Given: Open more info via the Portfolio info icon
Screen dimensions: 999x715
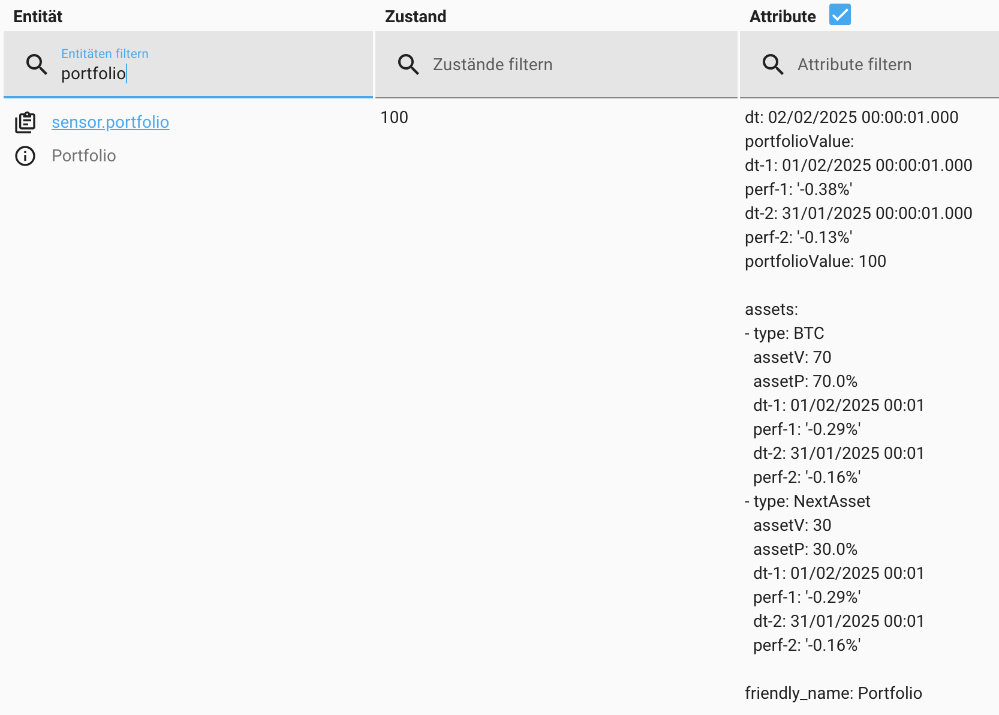Looking at the screenshot, I should (25, 156).
